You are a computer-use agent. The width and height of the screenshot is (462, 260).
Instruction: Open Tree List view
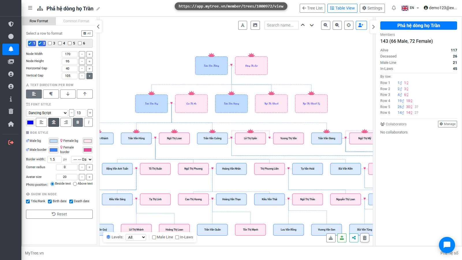click(312, 8)
